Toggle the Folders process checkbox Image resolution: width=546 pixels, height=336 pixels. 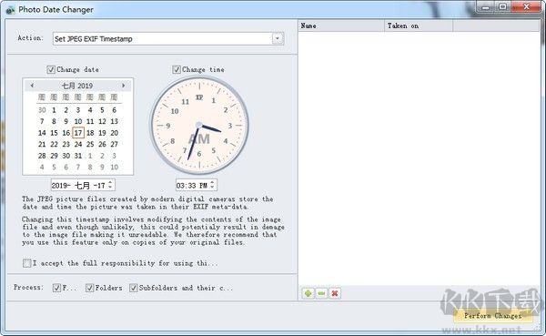point(90,288)
